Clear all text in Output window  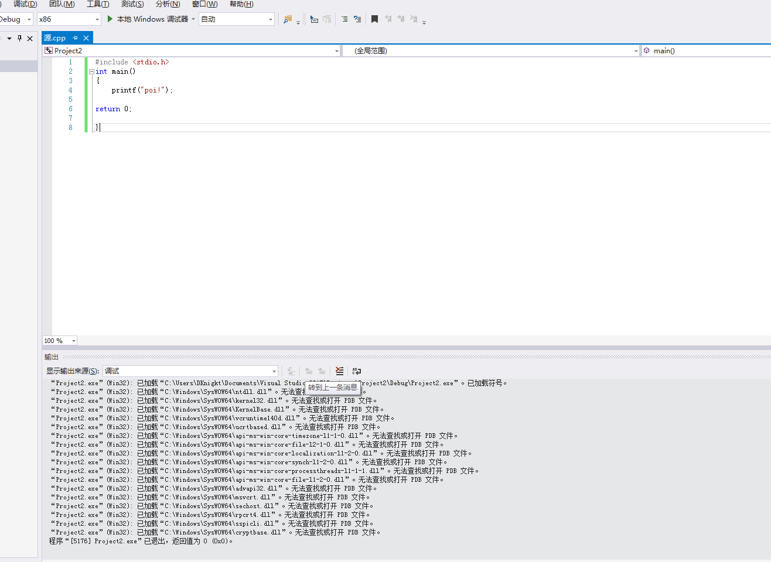click(339, 371)
